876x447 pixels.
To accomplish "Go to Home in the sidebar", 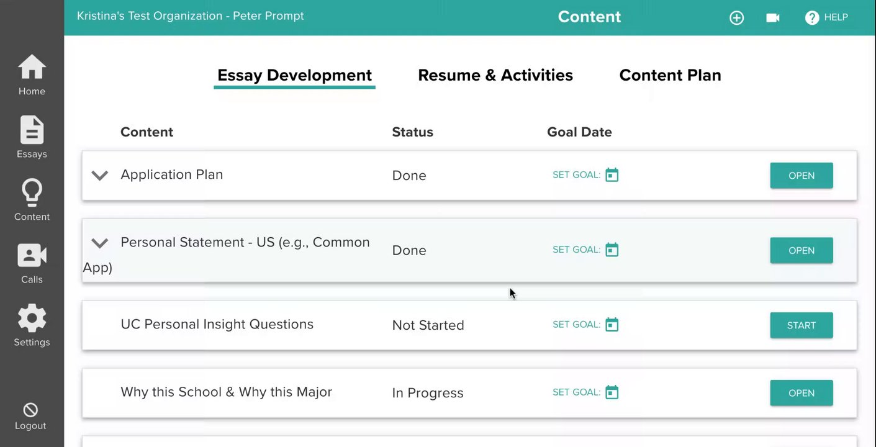I will click(32, 68).
